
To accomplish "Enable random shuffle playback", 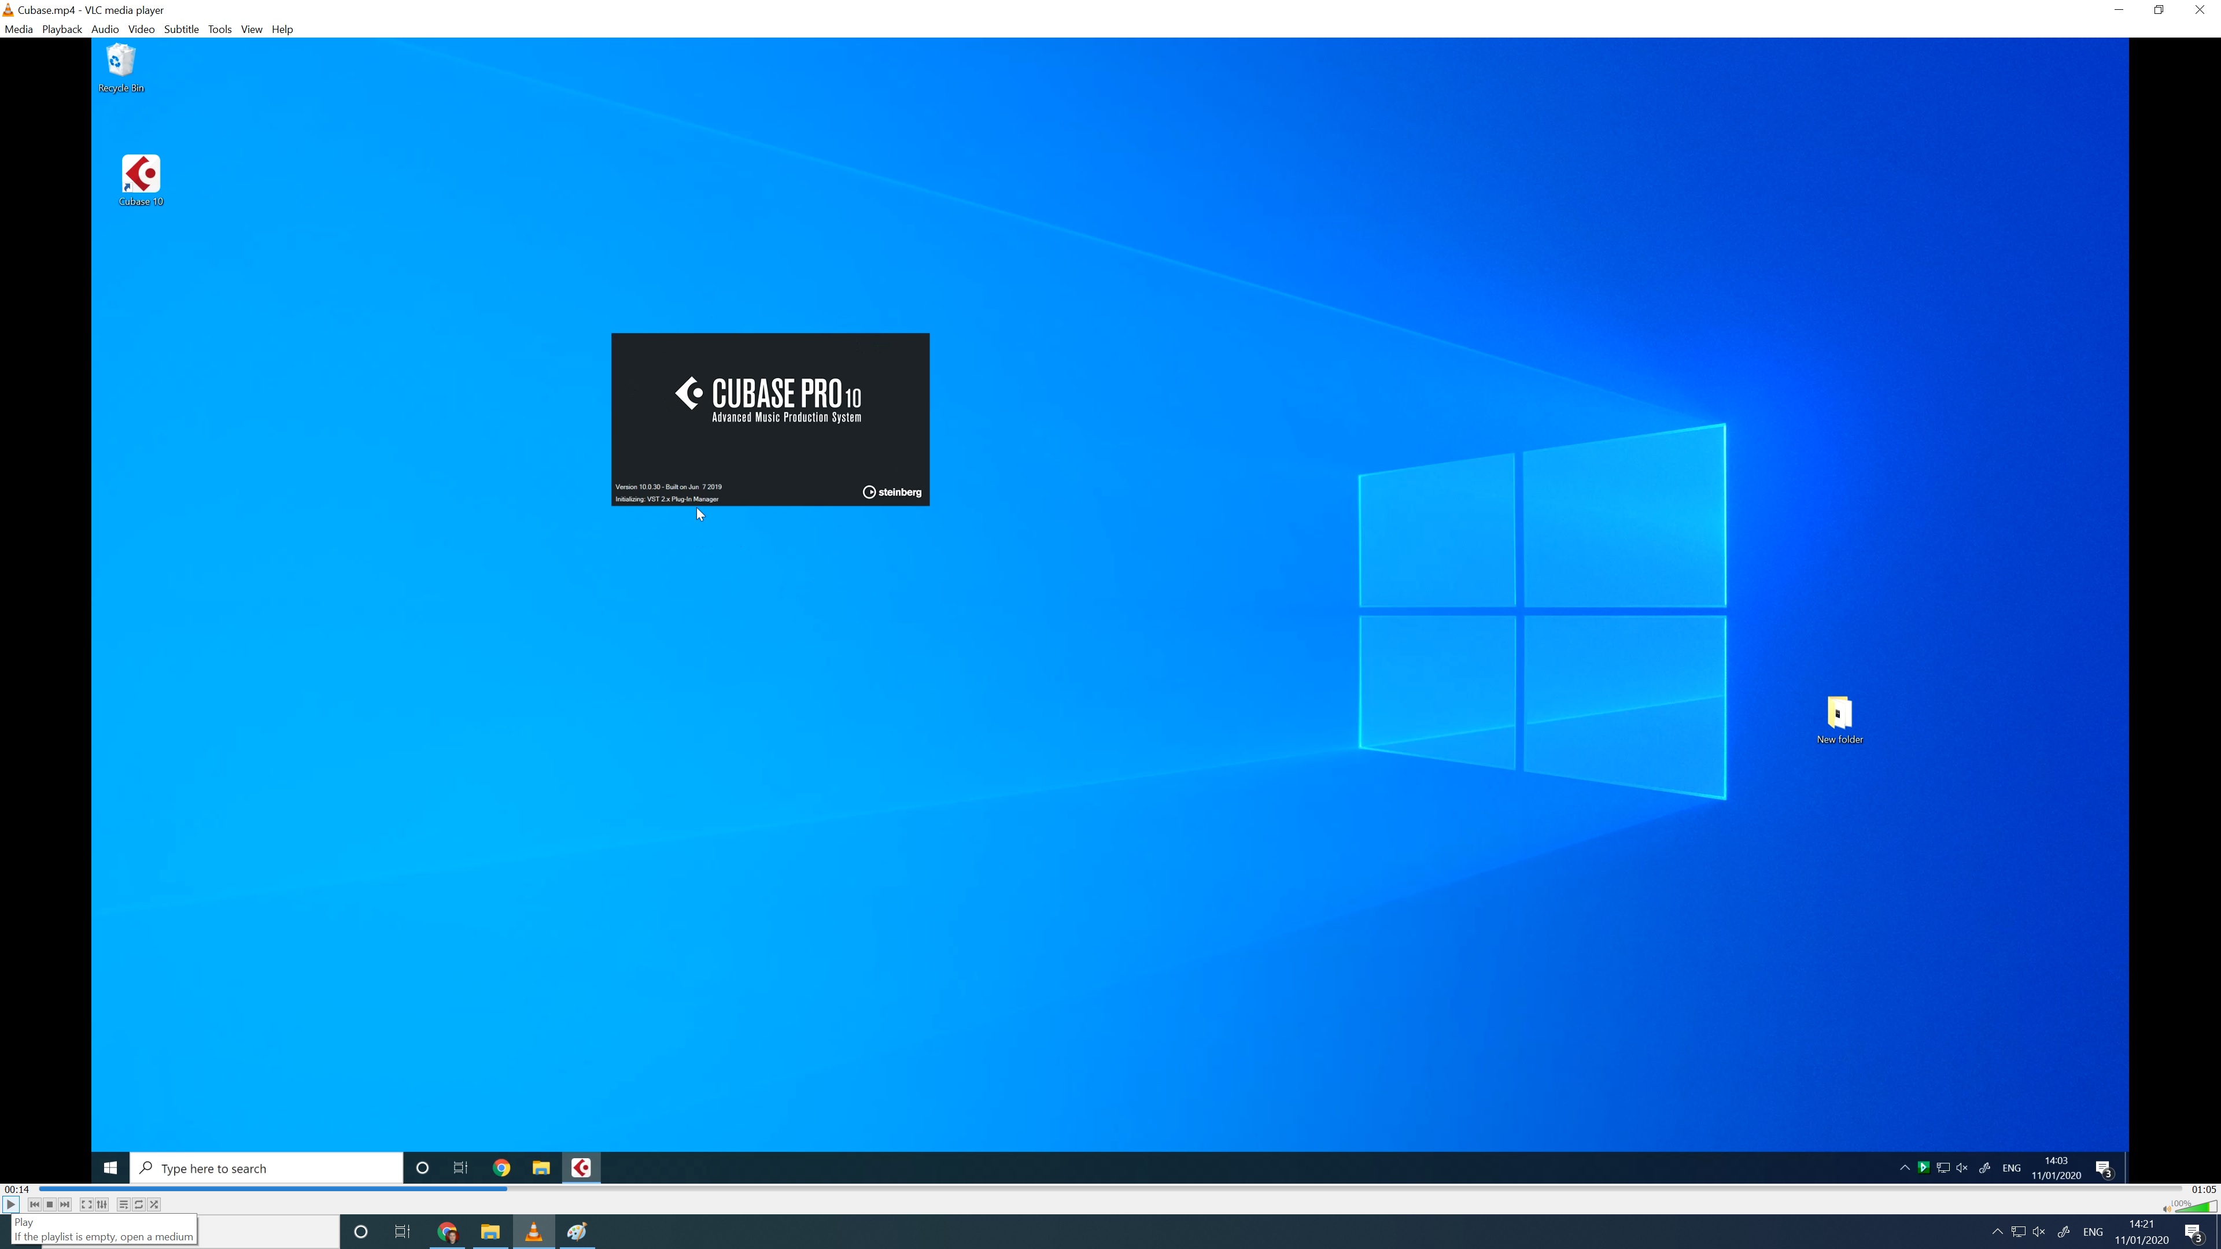I will pyautogui.click(x=154, y=1204).
